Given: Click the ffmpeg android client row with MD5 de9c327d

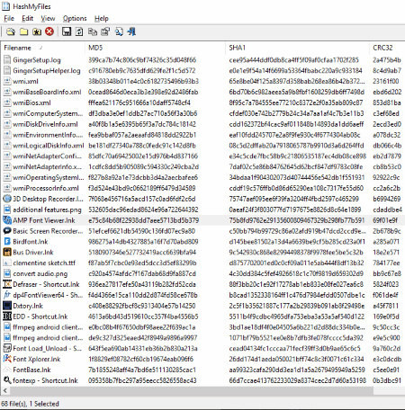Looking at the screenshot, I should point(202,338).
